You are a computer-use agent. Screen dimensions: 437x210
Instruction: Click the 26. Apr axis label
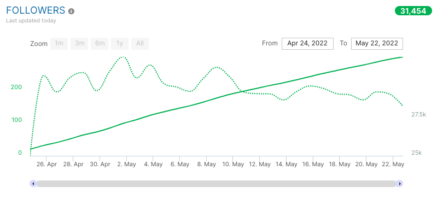click(x=46, y=164)
